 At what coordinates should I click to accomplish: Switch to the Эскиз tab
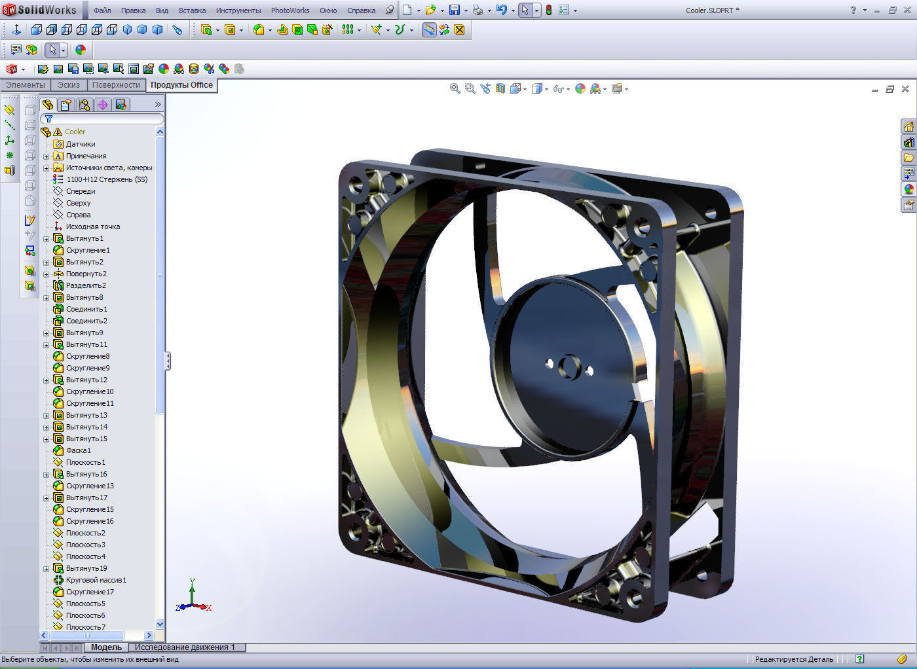[69, 85]
